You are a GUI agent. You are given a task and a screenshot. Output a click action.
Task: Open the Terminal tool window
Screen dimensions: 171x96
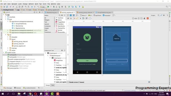coord(17,88)
